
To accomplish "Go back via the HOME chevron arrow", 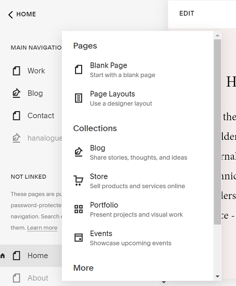I will (11, 15).
